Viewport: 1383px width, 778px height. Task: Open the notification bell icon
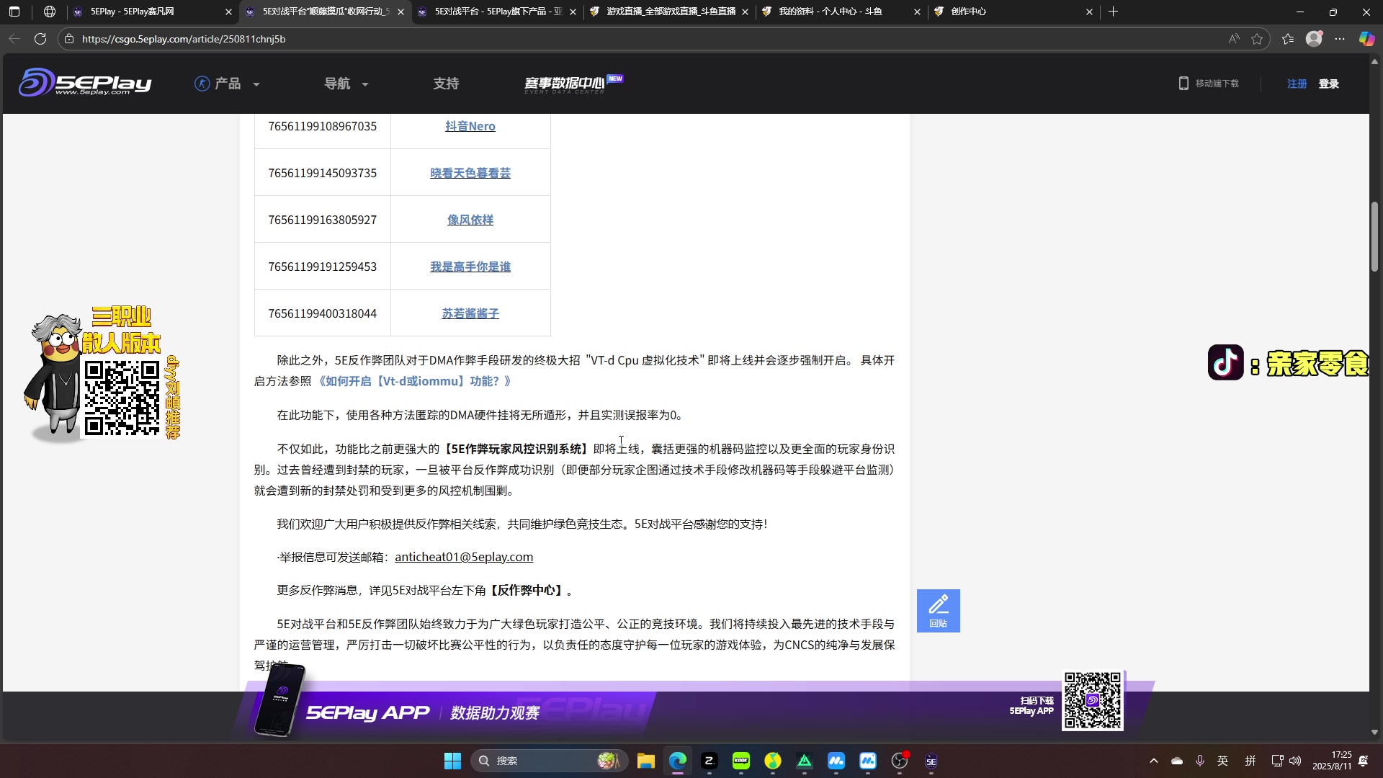coord(1364,761)
